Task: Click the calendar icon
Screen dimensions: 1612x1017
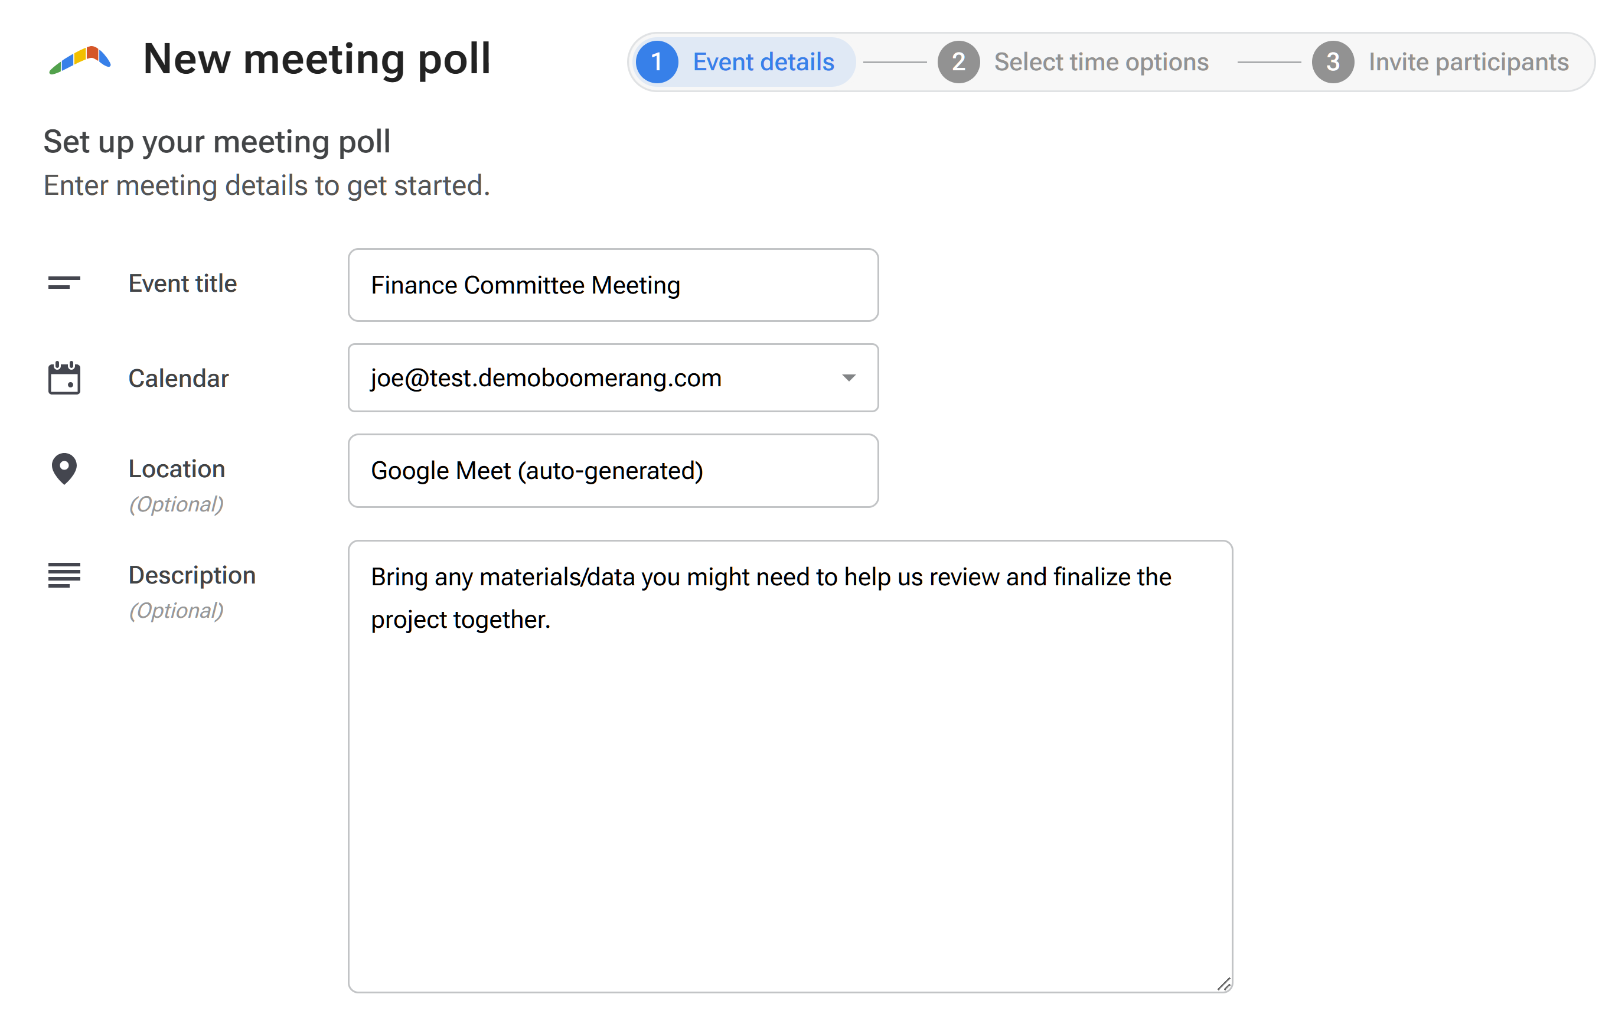Action: click(x=64, y=379)
